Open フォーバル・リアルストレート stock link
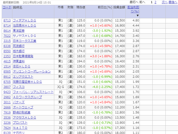Image resolution: width=178 pixels, height=134 pixels. (x=33, y=92)
